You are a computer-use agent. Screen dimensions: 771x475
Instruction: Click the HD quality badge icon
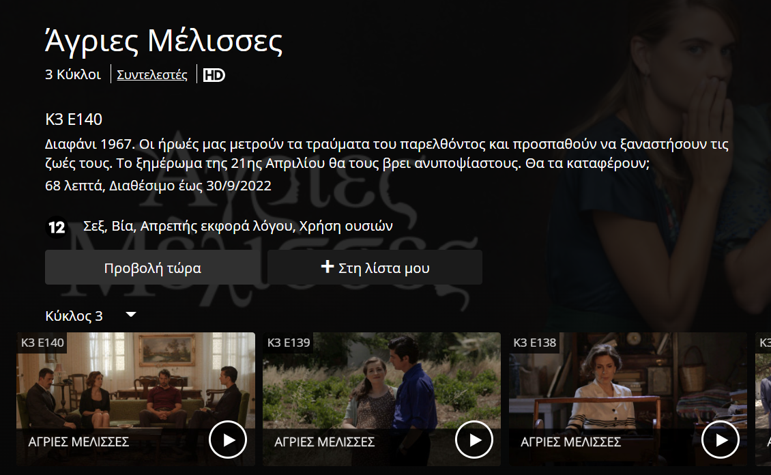[214, 75]
